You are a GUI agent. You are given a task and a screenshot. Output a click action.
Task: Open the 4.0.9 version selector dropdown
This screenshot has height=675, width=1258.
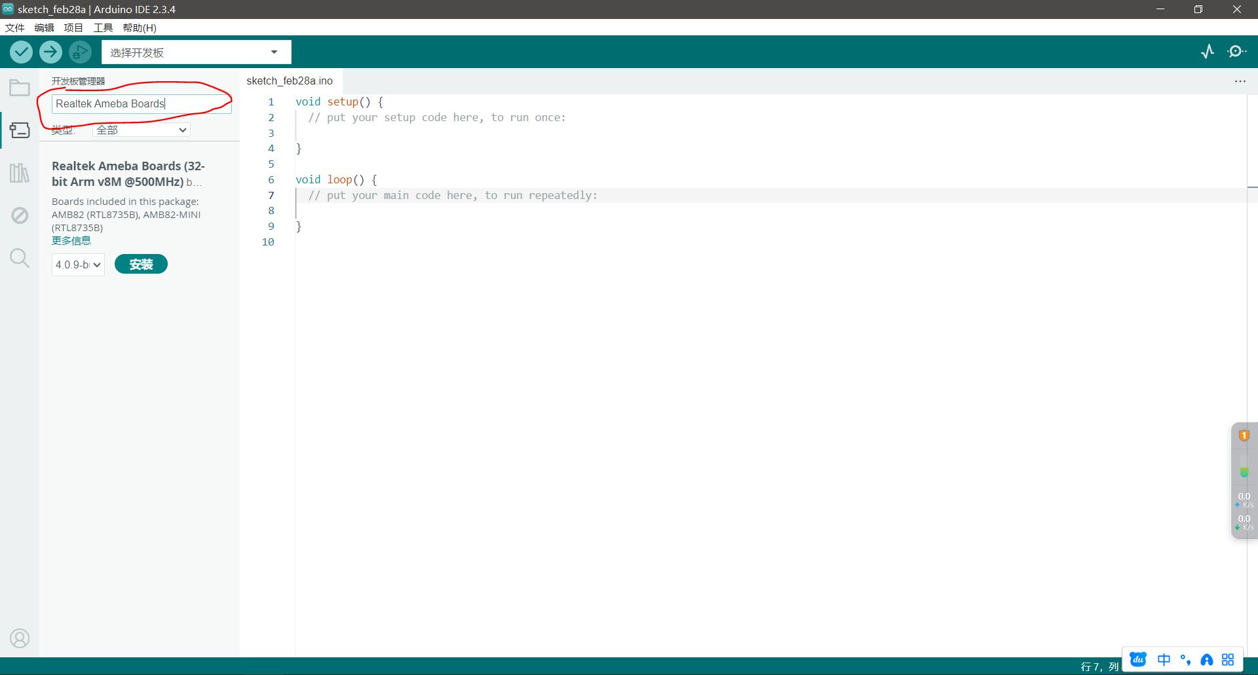tap(78, 265)
